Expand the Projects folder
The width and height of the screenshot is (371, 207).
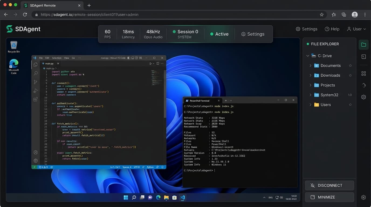(310, 85)
